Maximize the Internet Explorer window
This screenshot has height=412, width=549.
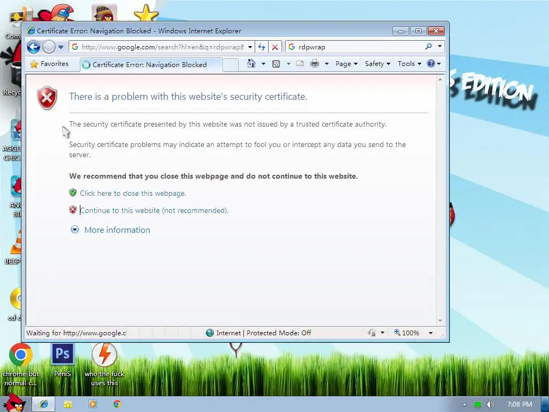[x=418, y=31]
